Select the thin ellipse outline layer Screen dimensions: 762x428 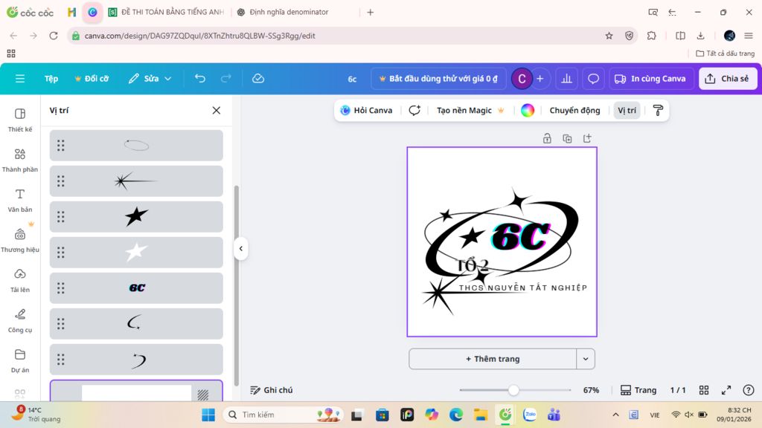[136, 145]
